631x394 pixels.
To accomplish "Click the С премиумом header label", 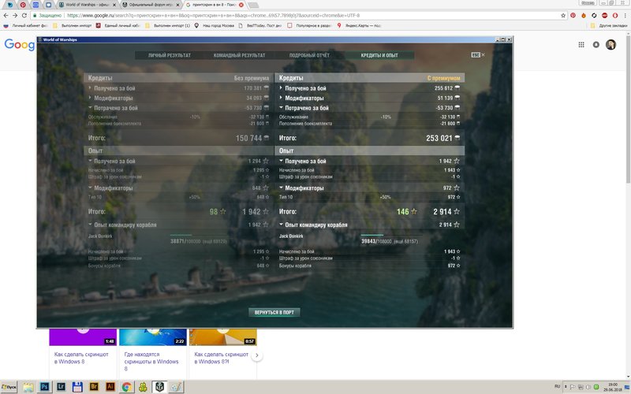I will tap(443, 78).
